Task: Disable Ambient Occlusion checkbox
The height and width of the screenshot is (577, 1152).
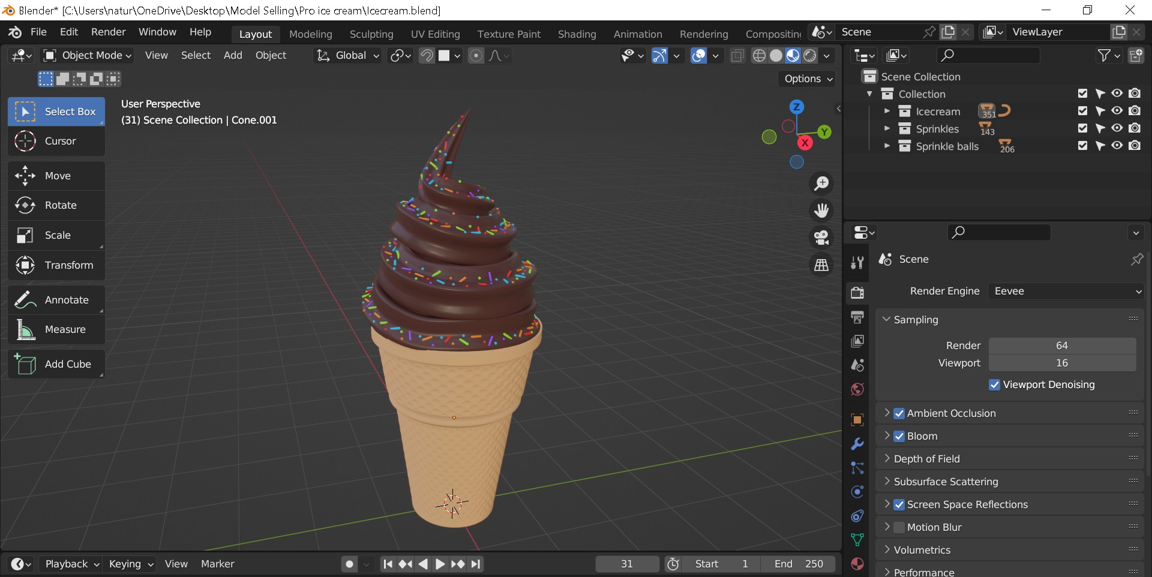Action: pos(899,413)
